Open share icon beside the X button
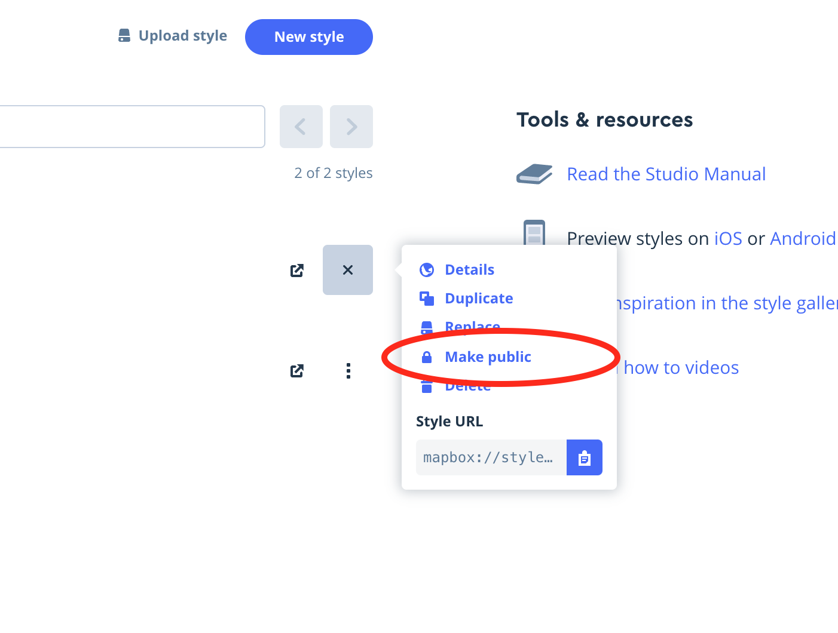Viewport: 838px width, 633px height. point(297,271)
